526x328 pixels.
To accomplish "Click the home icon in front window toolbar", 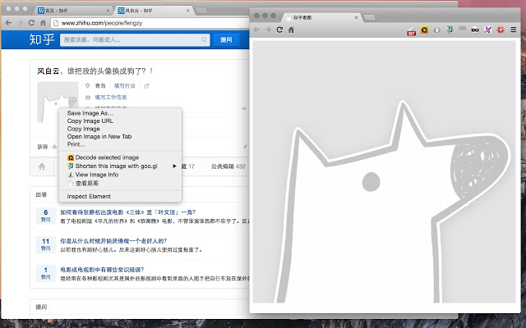I will (291, 30).
